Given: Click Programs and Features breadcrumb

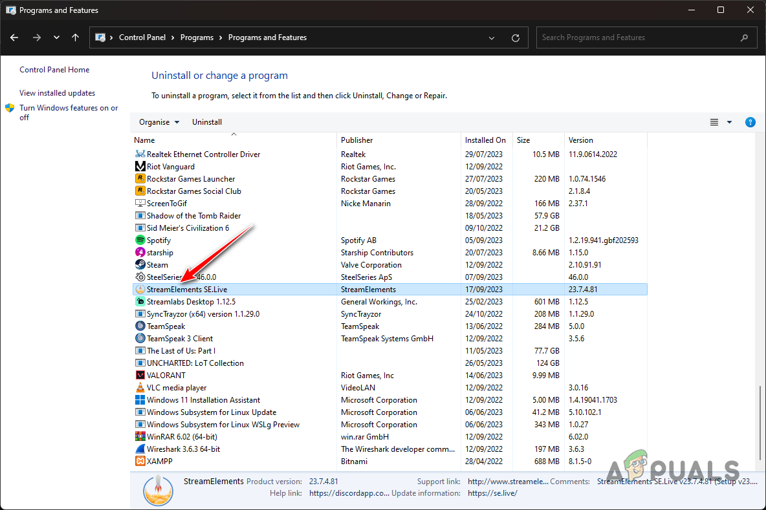Looking at the screenshot, I should point(267,37).
